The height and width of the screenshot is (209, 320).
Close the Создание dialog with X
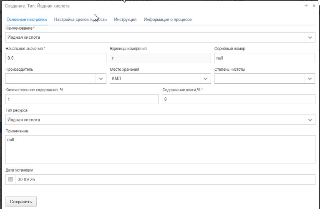coord(314,6)
